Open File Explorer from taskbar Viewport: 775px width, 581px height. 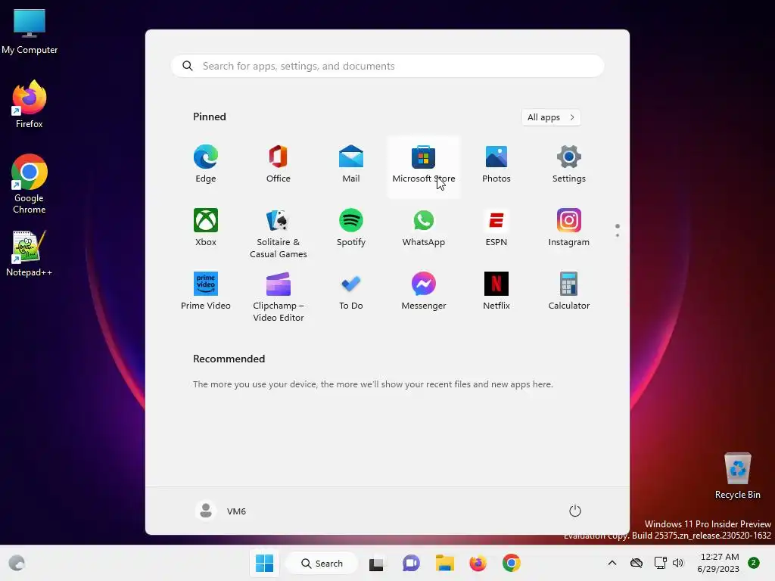click(x=445, y=563)
